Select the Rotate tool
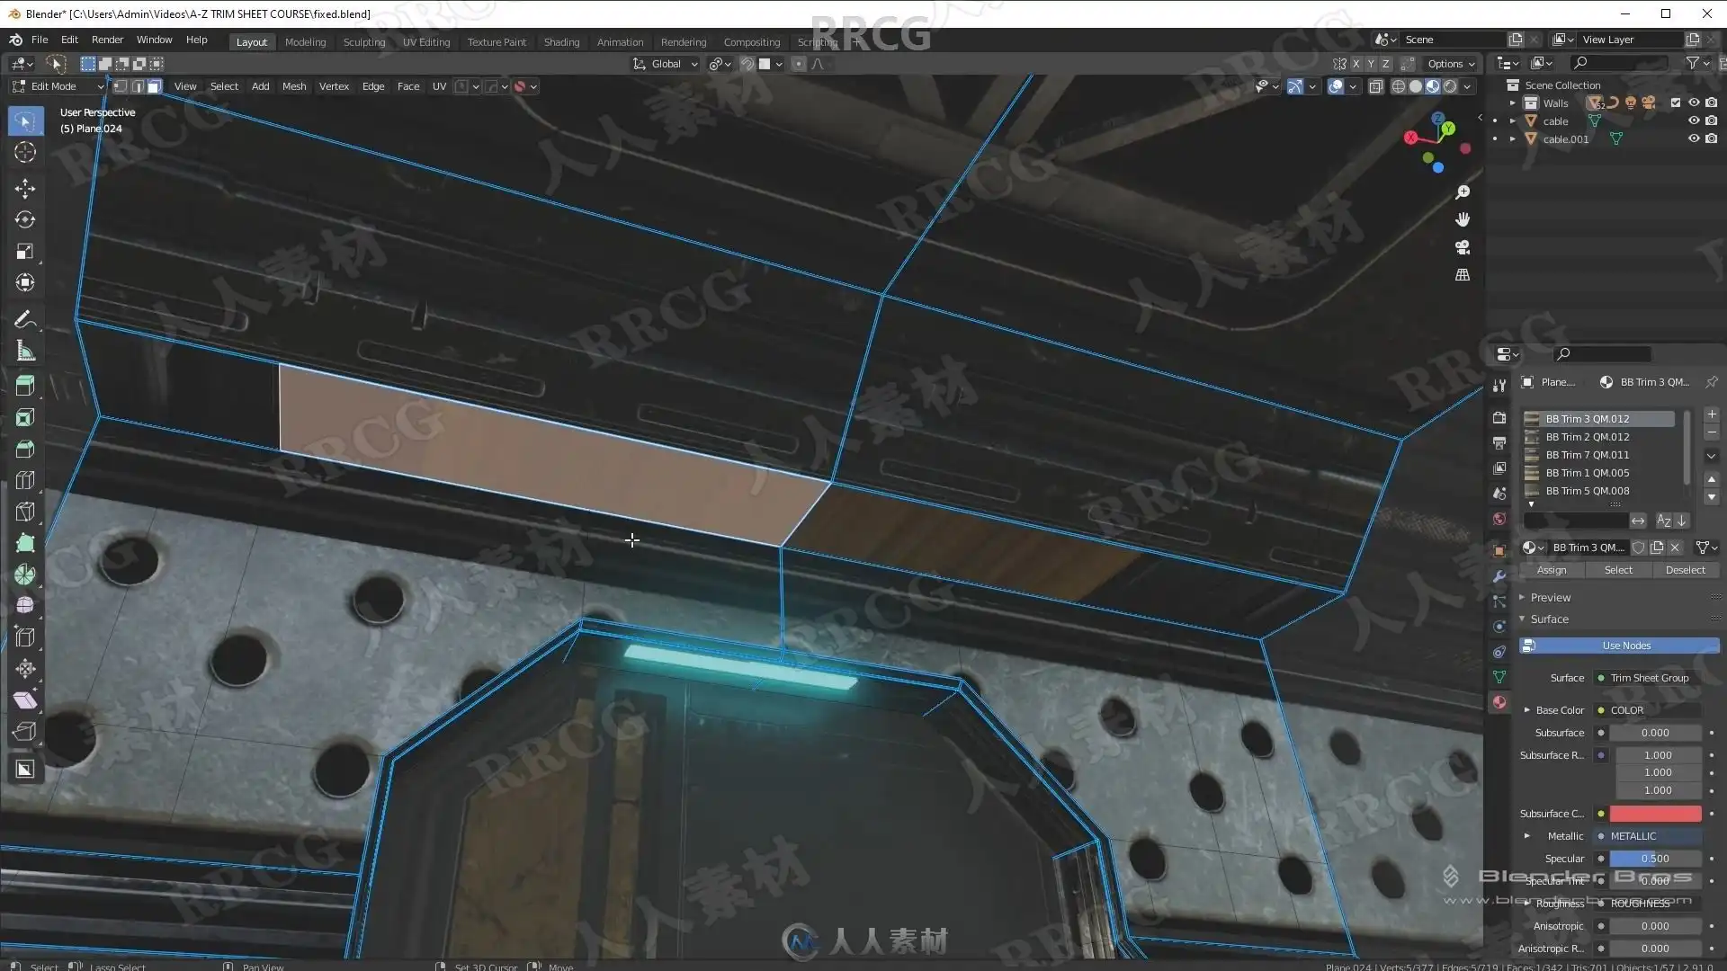Viewport: 1727px width, 971px height. click(25, 219)
